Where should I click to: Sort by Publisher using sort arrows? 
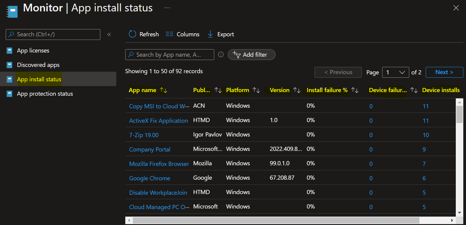[x=218, y=90]
